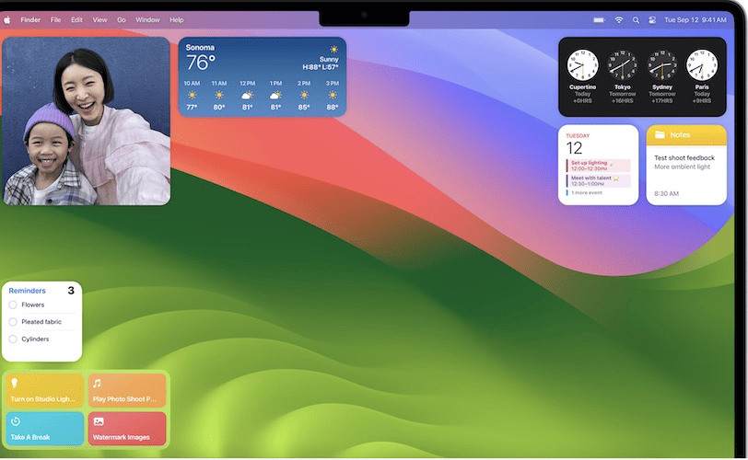This screenshot has height=460, width=748.
Task: Run the Take A Break shortcut
Action: pos(43,429)
